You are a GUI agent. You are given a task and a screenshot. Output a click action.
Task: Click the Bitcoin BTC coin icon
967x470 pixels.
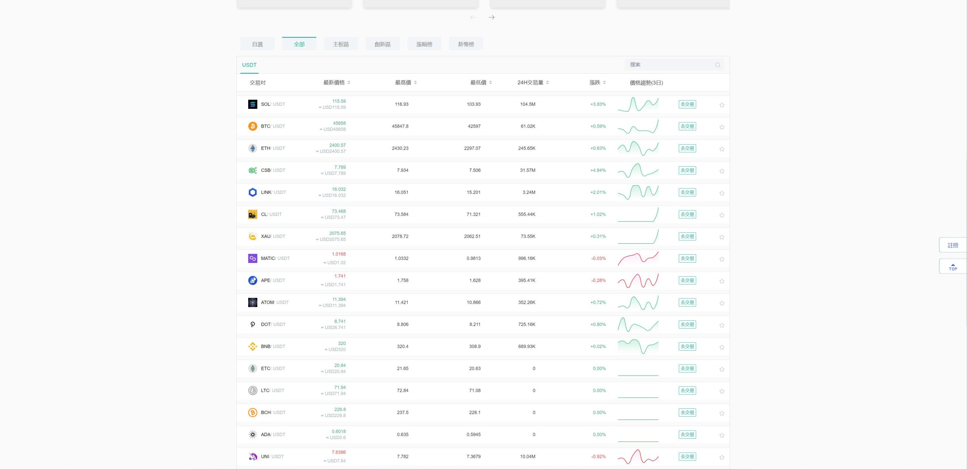click(x=252, y=126)
